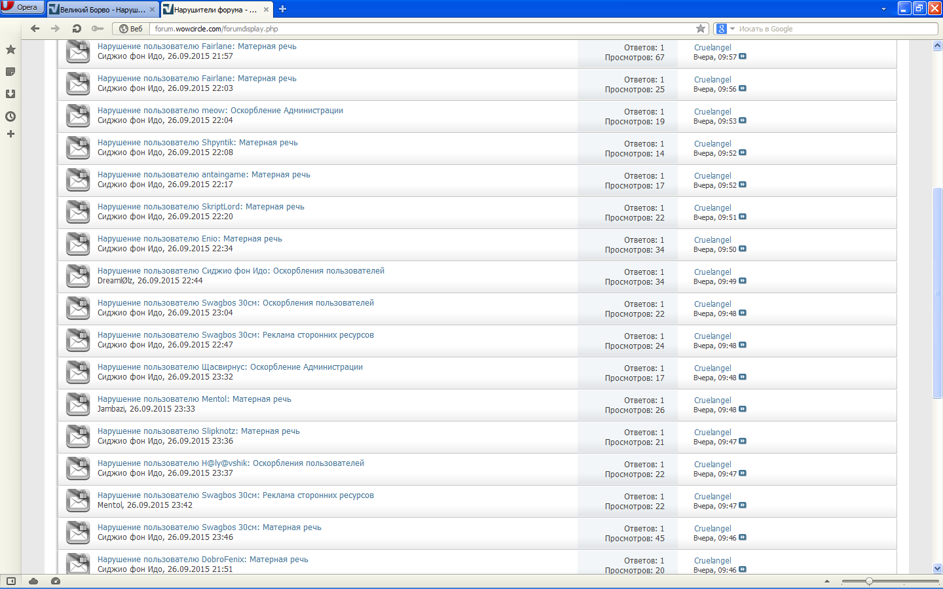
Task: Go to last post icon at 09:56
Action: (743, 89)
